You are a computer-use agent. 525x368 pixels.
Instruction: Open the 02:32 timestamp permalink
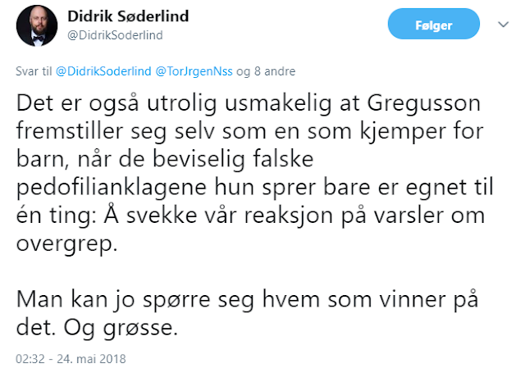point(30,359)
